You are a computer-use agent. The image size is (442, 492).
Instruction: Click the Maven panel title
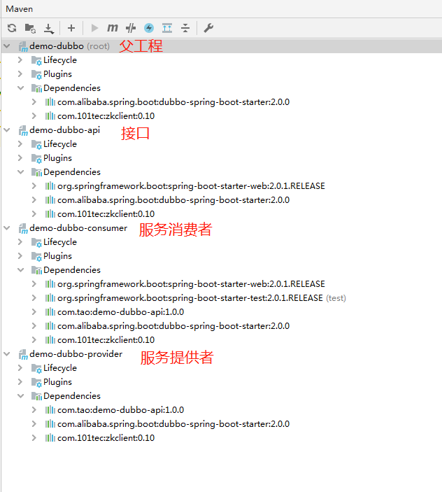pos(19,9)
